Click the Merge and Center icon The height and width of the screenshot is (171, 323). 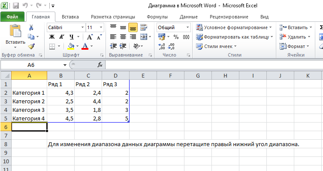click(x=144, y=37)
